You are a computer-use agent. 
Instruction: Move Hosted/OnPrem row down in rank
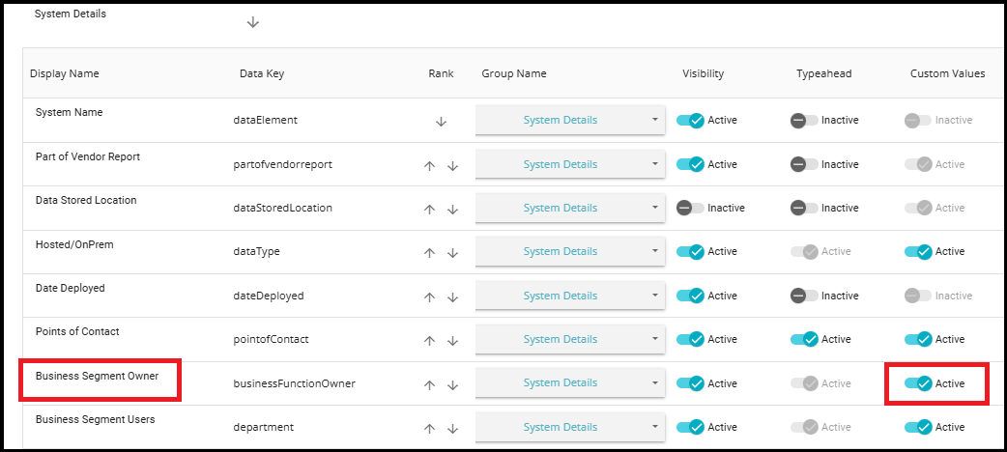point(452,252)
